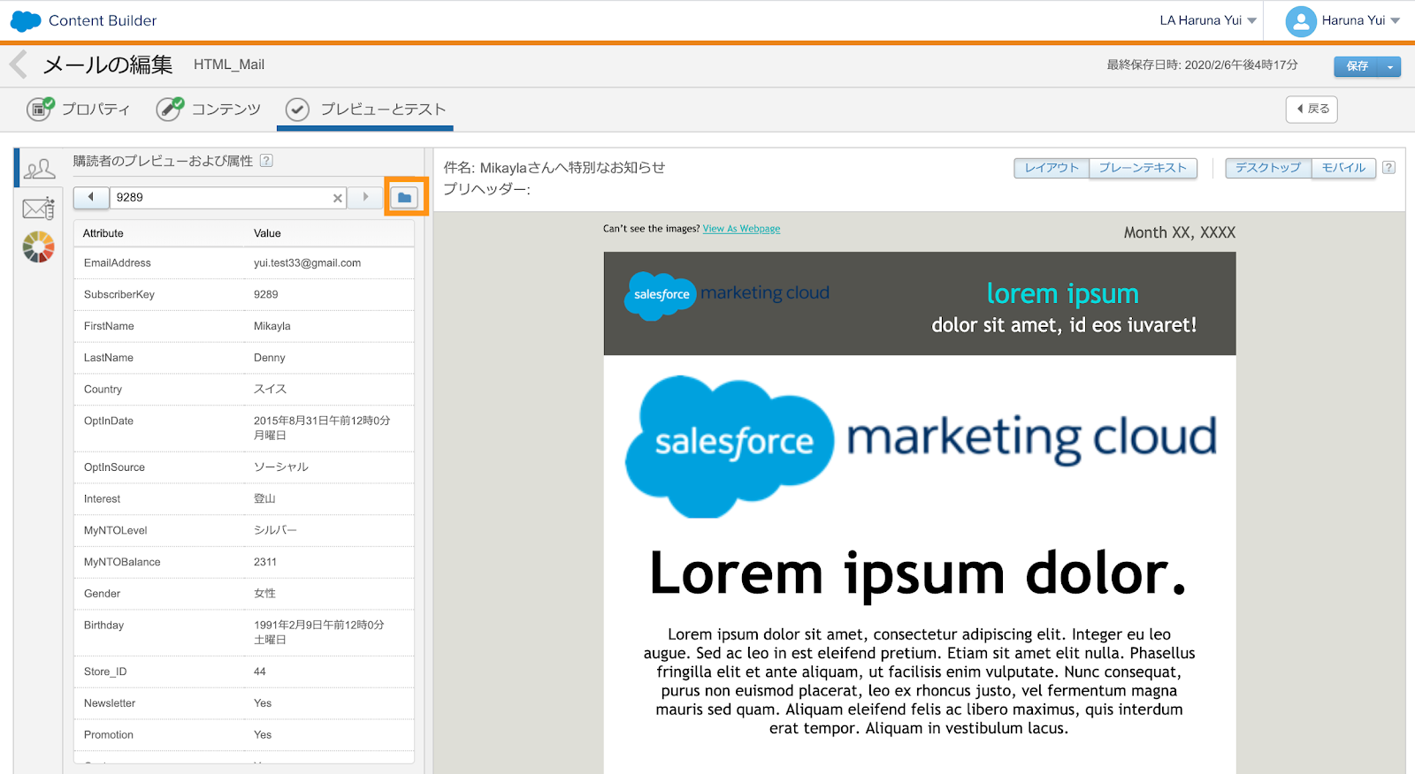This screenshot has width=1415, height=774.
Task: Clear the subscriber key 9289 field
Action: click(x=337, y=198)
